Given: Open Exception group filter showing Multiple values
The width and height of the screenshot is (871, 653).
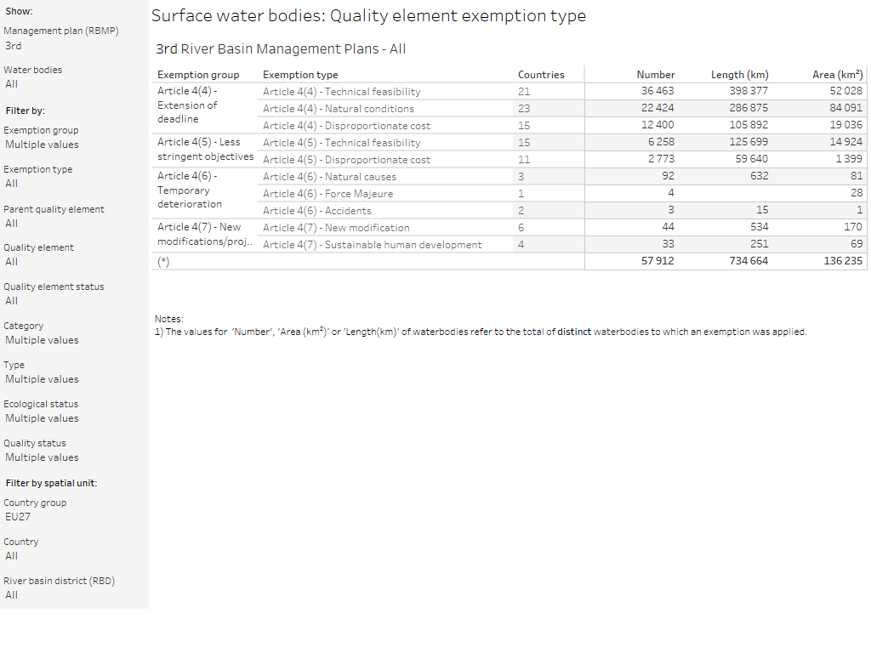Looking at the screenshot, I should click(x=74, y=145).
